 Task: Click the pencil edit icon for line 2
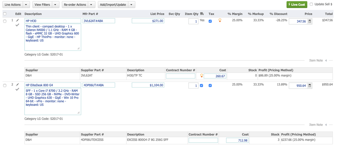[18, 84]
